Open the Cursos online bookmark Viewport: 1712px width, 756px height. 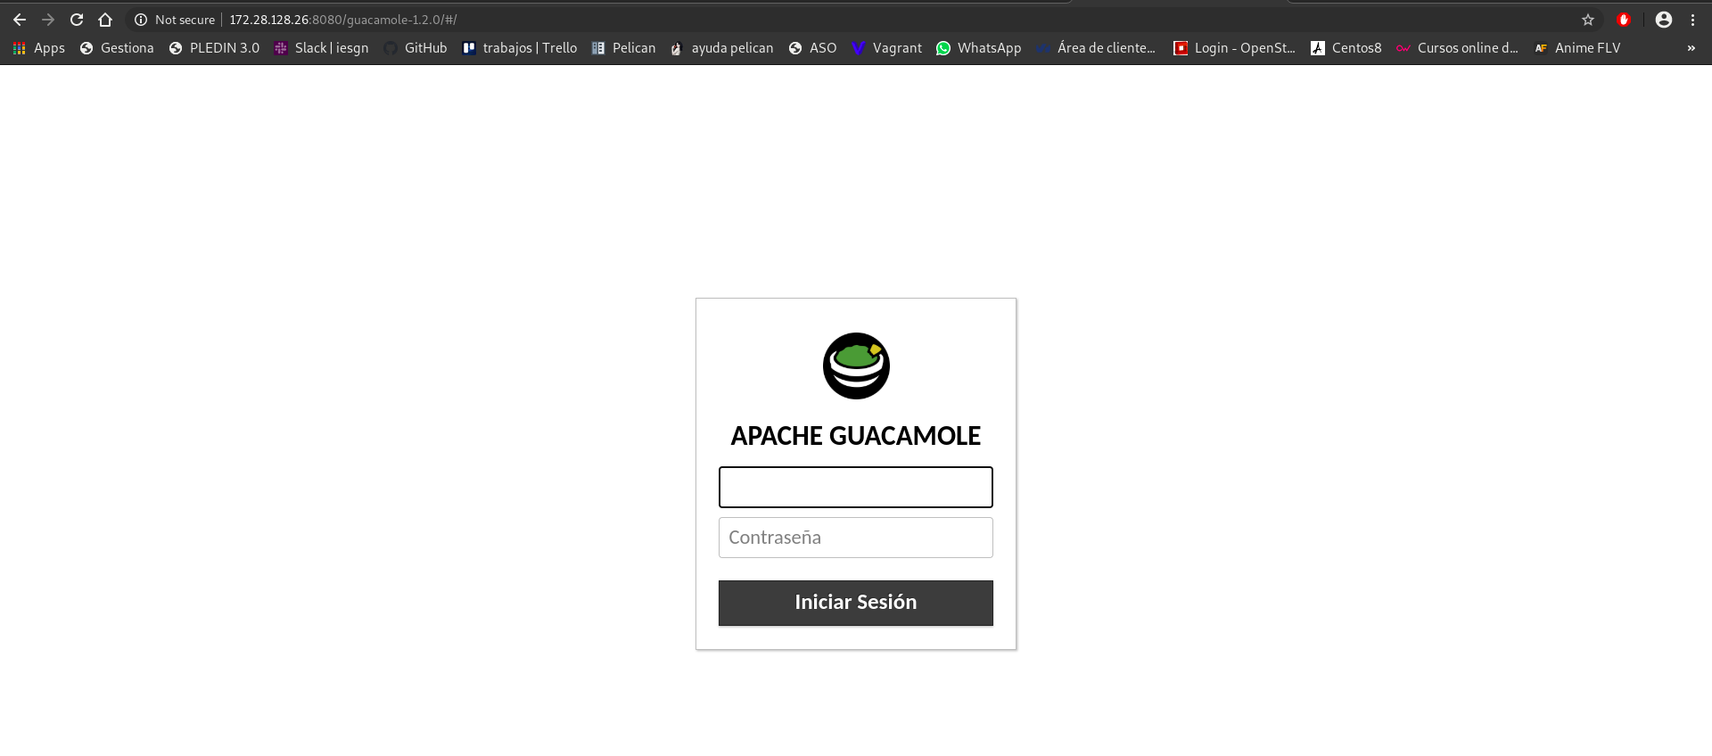(x=1457, y=48)
